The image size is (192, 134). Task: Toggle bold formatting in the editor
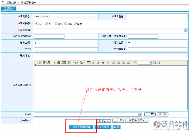93,63
